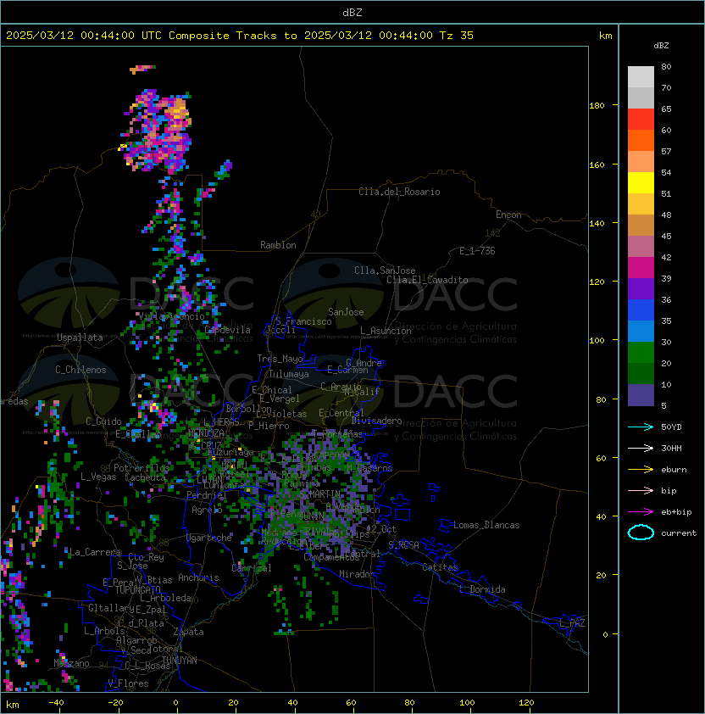Click the 'C_Guido' place label
Image resolution: width=705 pixels, height=714 pixels.
(103, 421)
